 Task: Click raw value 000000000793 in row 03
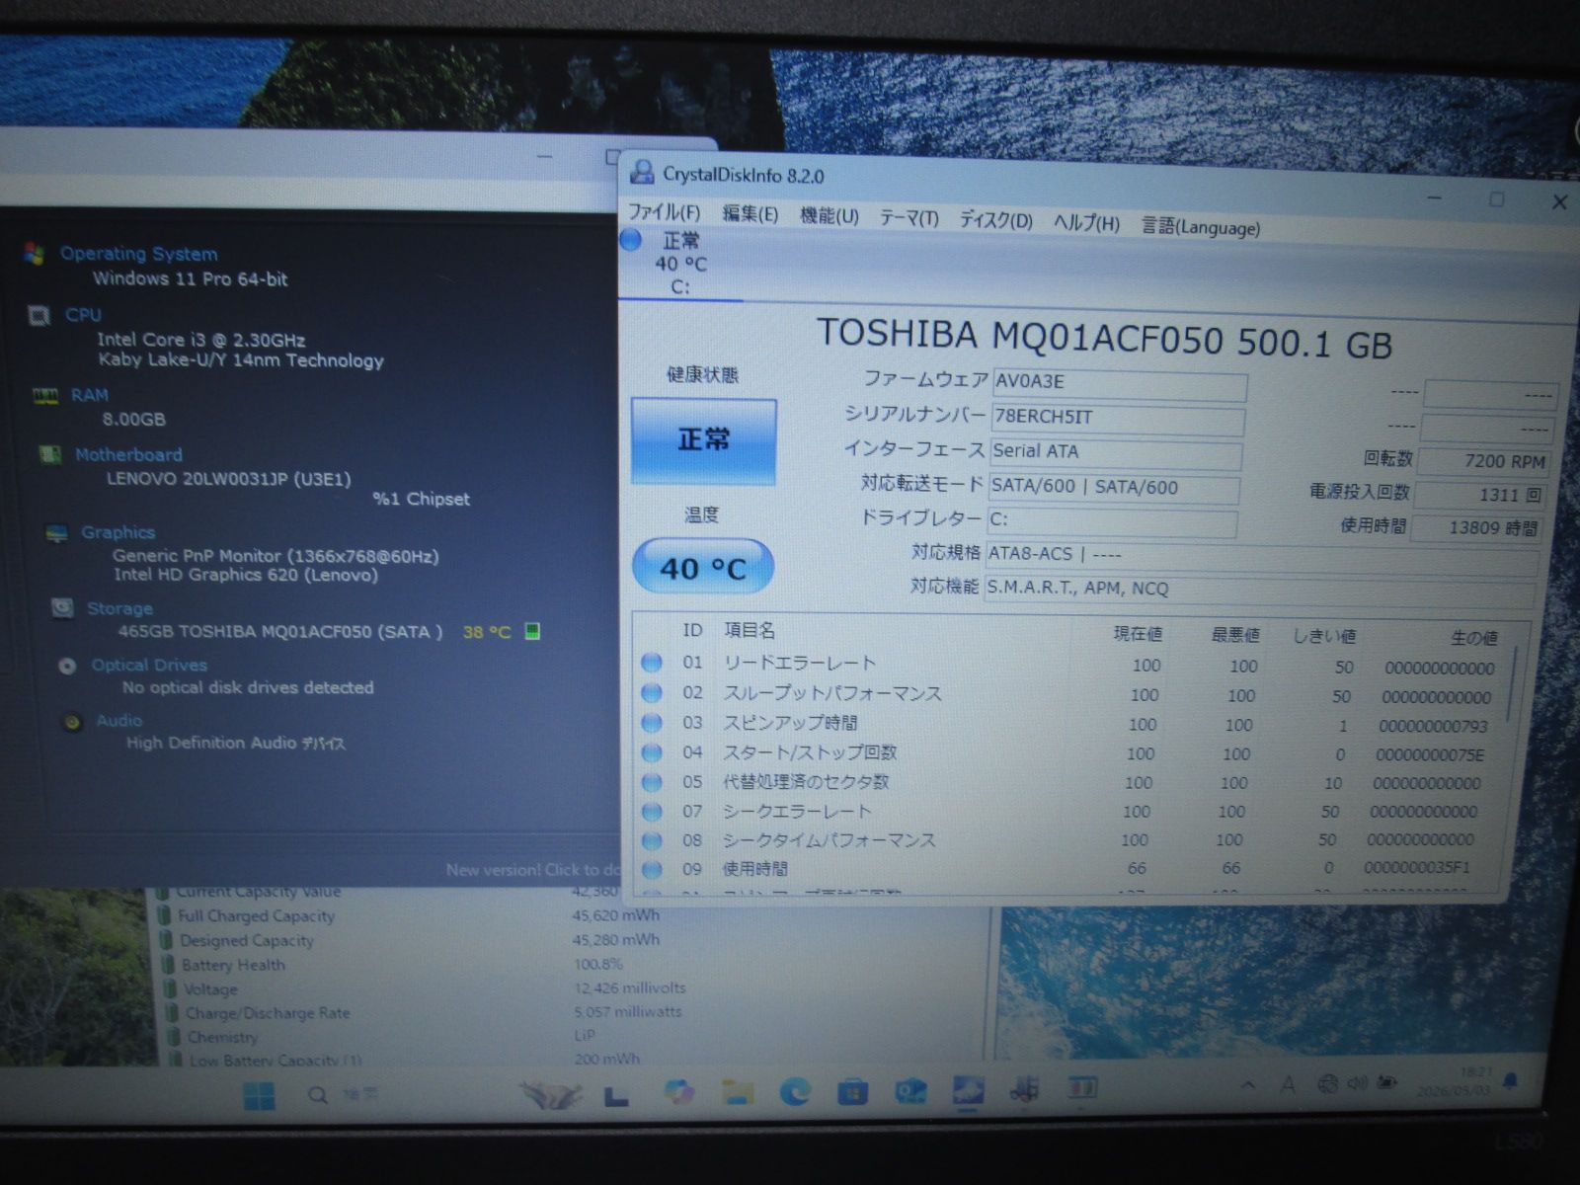(1433, 726)
